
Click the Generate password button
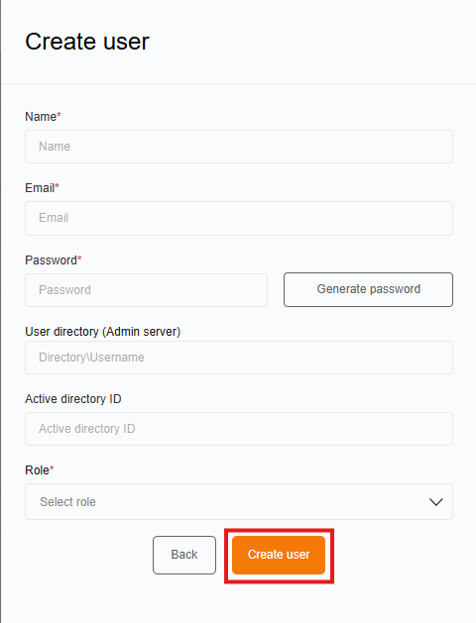pyautogui.click(x=368, y=289)
